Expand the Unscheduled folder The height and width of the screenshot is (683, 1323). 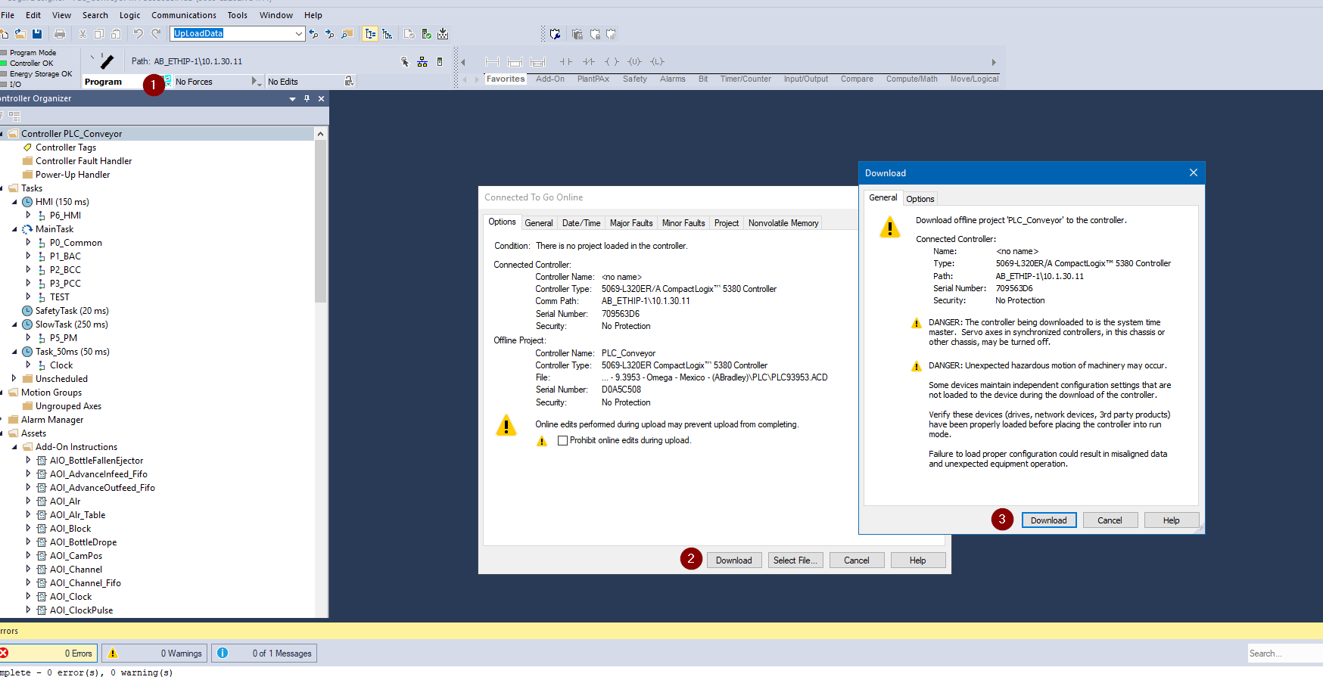(14, 379)
